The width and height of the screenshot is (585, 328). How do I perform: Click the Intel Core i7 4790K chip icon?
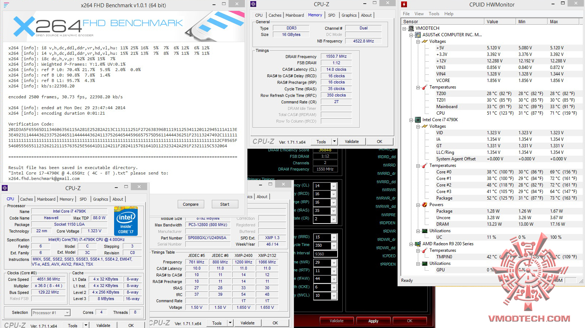tap(418, 120)
